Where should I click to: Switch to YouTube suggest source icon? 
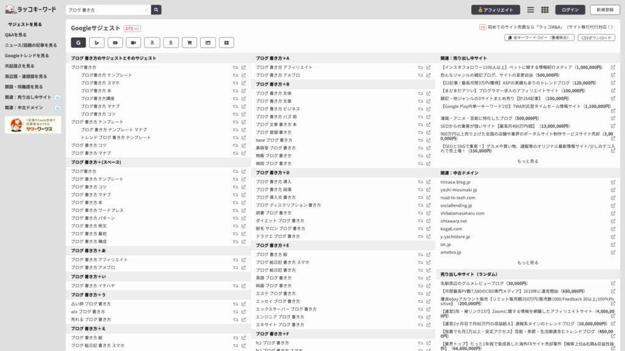click(x=115, y=43)
